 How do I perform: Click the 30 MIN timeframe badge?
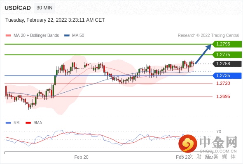tap(44, 7)
